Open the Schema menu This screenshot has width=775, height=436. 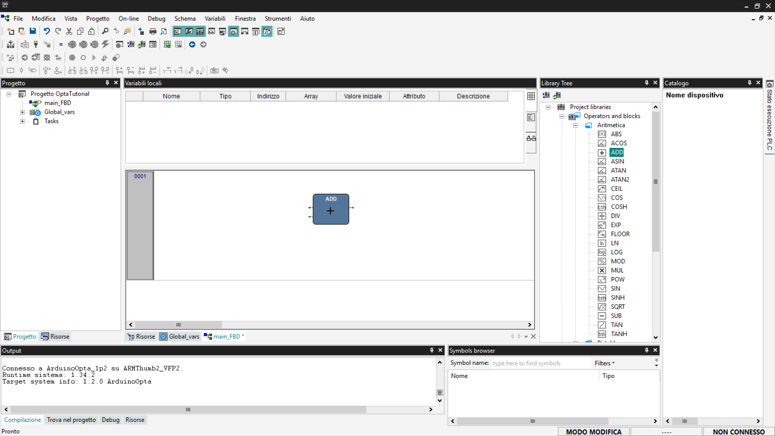pos(185,19)
